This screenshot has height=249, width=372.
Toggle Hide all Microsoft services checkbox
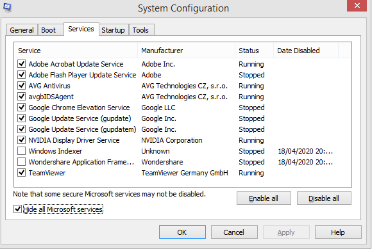coord(17,209)
